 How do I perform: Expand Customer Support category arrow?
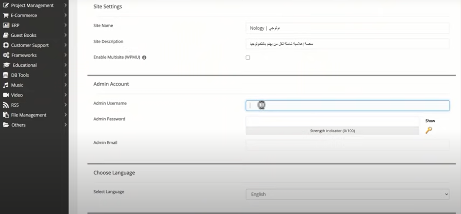coord(65,45)
